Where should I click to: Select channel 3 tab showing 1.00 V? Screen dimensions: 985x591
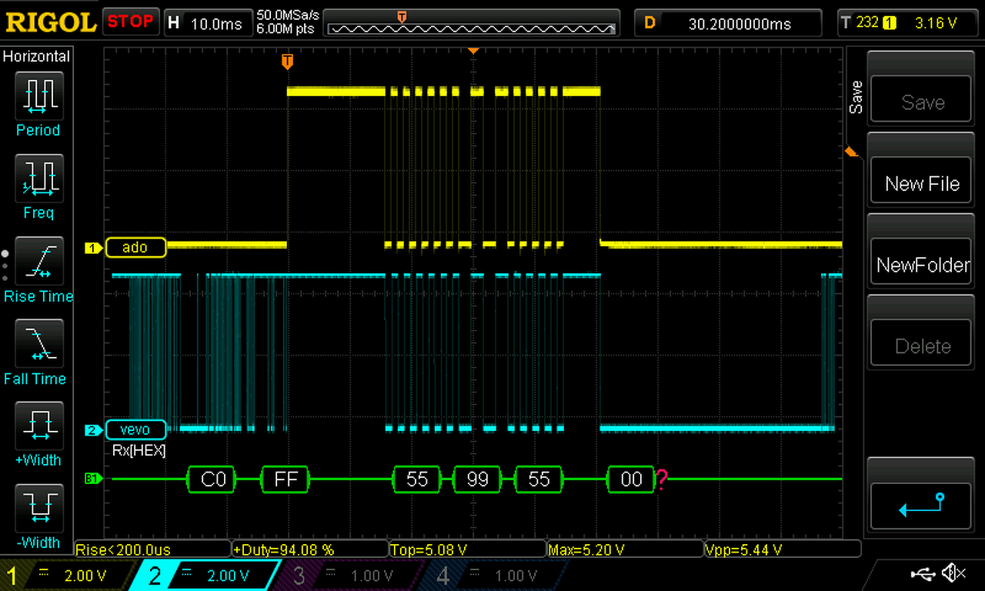(x=350, y=575)
